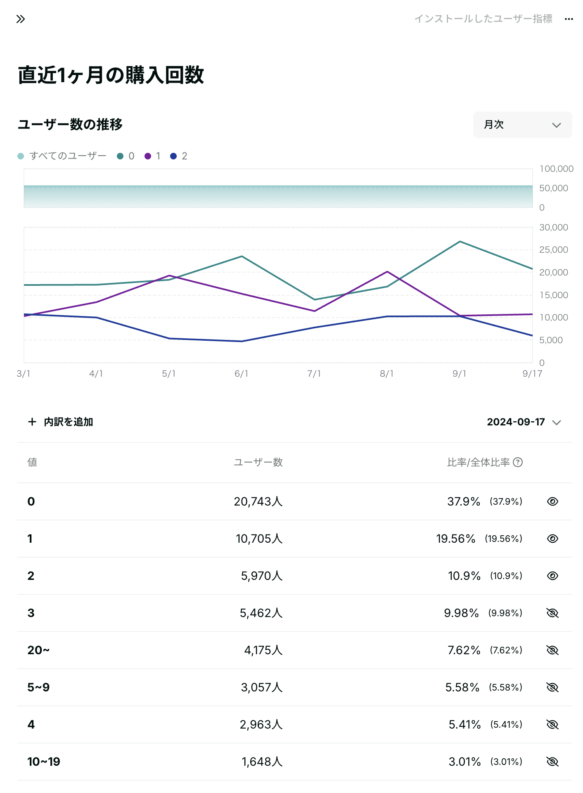Image resolution: width=583 pixels, height=793 pixels.
Task: Click the plus icon next to 内訳を追加
Action: 32,422
